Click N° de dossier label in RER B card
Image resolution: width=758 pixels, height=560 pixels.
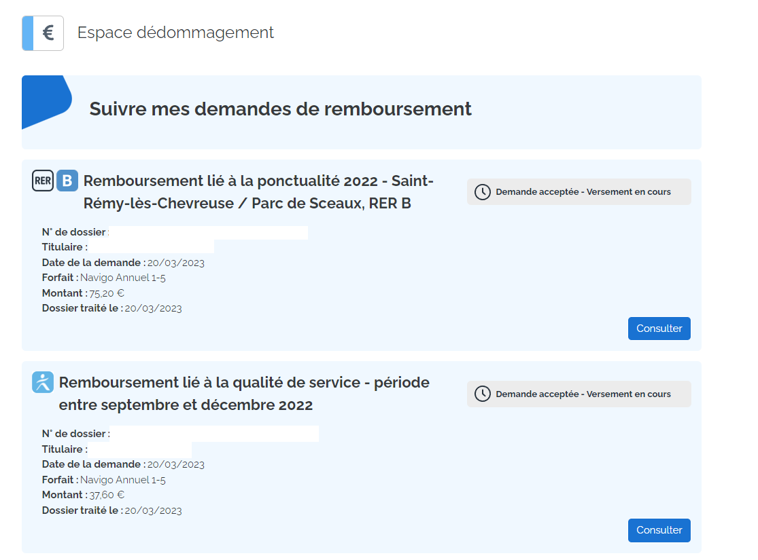(x=75, y=232)
